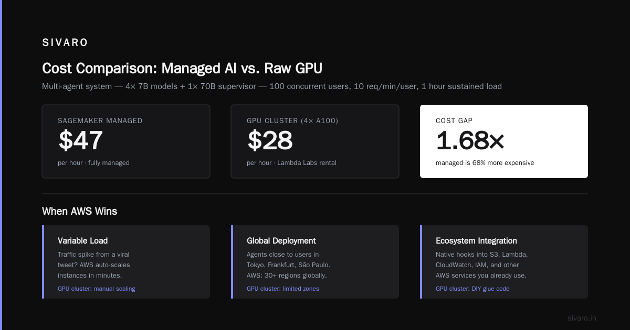Click the 1.68× value
Viewport: 630px width, 330px height.
(x=470, y=140)
